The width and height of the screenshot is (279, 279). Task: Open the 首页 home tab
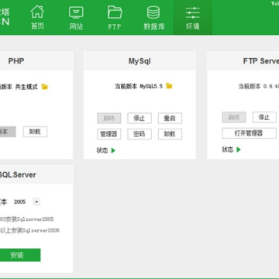pyautogui.click(x=37, y=17)
